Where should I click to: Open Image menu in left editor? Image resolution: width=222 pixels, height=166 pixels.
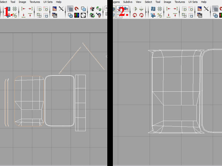point(22,2)
